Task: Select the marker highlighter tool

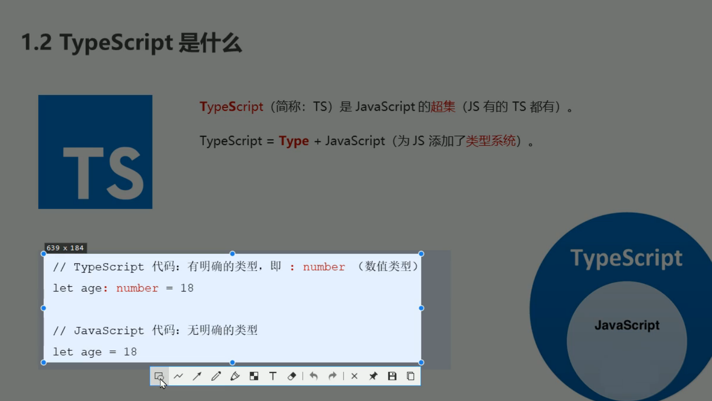Action: click(x=235, y=376)
